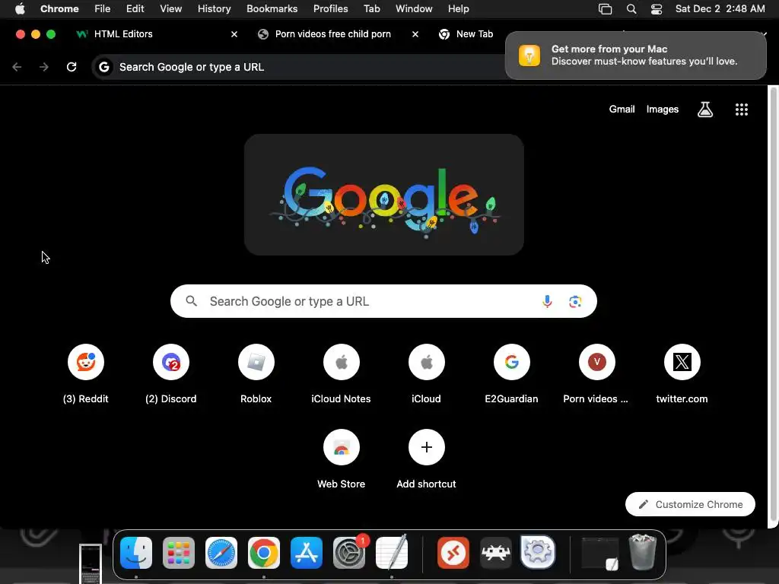779x584 pixels.
Task: Open System Preferences with badge in Dock
Action: (349, 553)
